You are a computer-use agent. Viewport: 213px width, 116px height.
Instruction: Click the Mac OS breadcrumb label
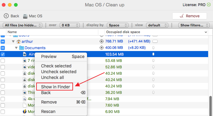coord(36,16)
